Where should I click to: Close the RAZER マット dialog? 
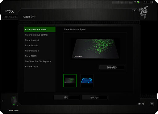point(134,11)
